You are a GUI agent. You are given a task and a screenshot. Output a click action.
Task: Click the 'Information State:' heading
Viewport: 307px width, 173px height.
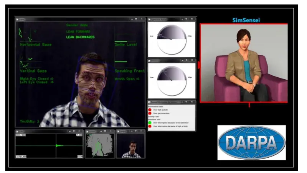coord(156,107)
